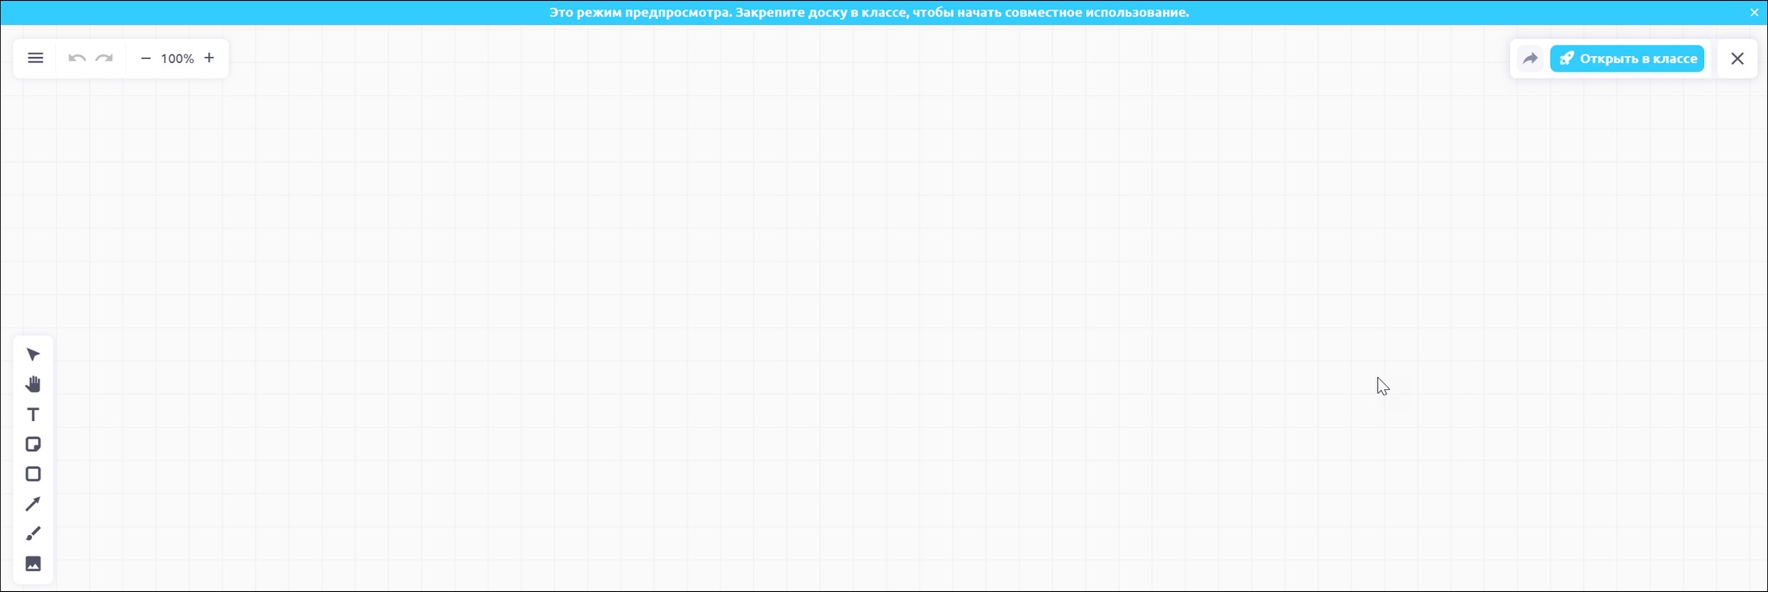The image size is (1768, 592).
Task: Open the hamburger main menu
Action: coord(35,59)
